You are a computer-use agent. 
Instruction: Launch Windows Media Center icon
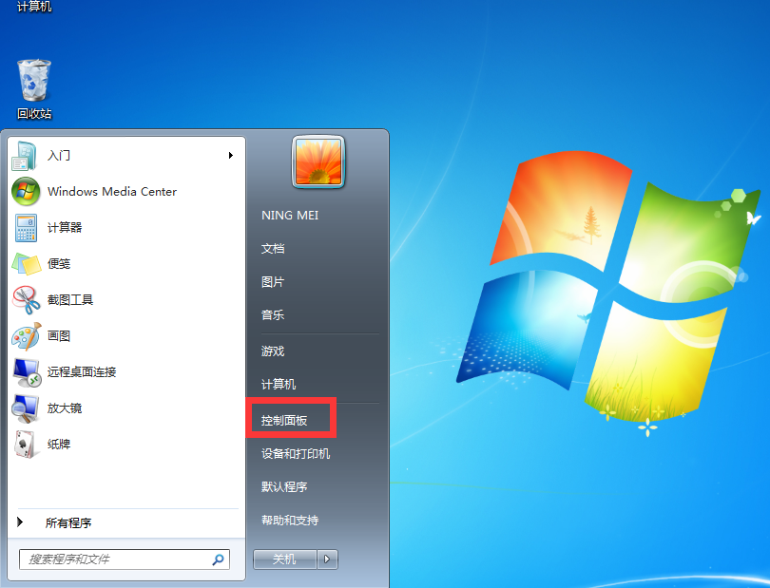point(26,191)
